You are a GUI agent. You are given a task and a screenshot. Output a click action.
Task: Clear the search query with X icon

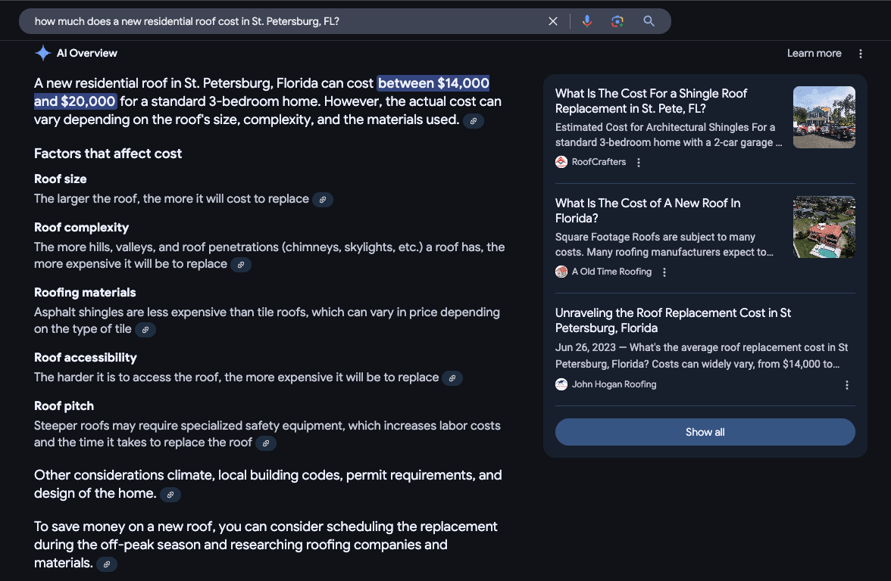point(553,21)
